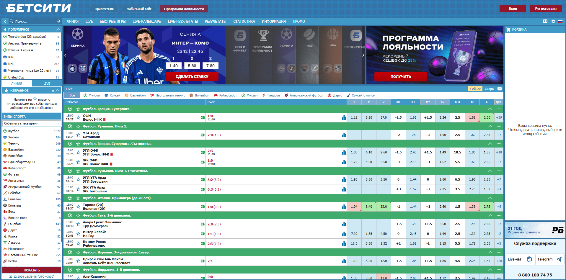Add УТА Арад match to favorites star
This screenshot has width=566, height=280.
click(78, 135)
